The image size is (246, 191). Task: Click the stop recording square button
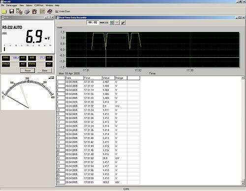tap(117, 23)
